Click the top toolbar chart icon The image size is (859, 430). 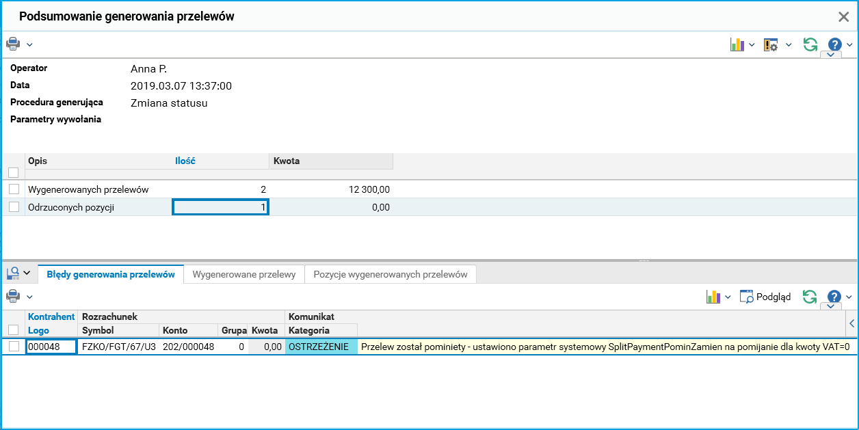click(x=737, y=44)
